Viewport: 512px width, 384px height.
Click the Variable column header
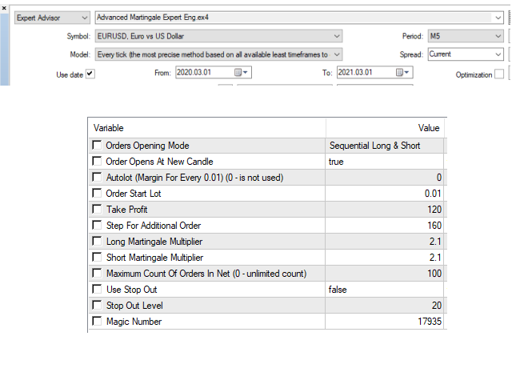[207, 128]
